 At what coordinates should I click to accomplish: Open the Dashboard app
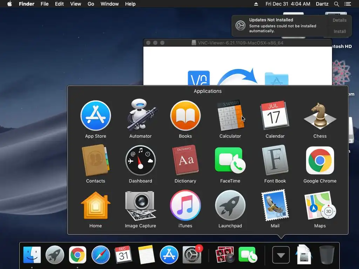point(141,160)
